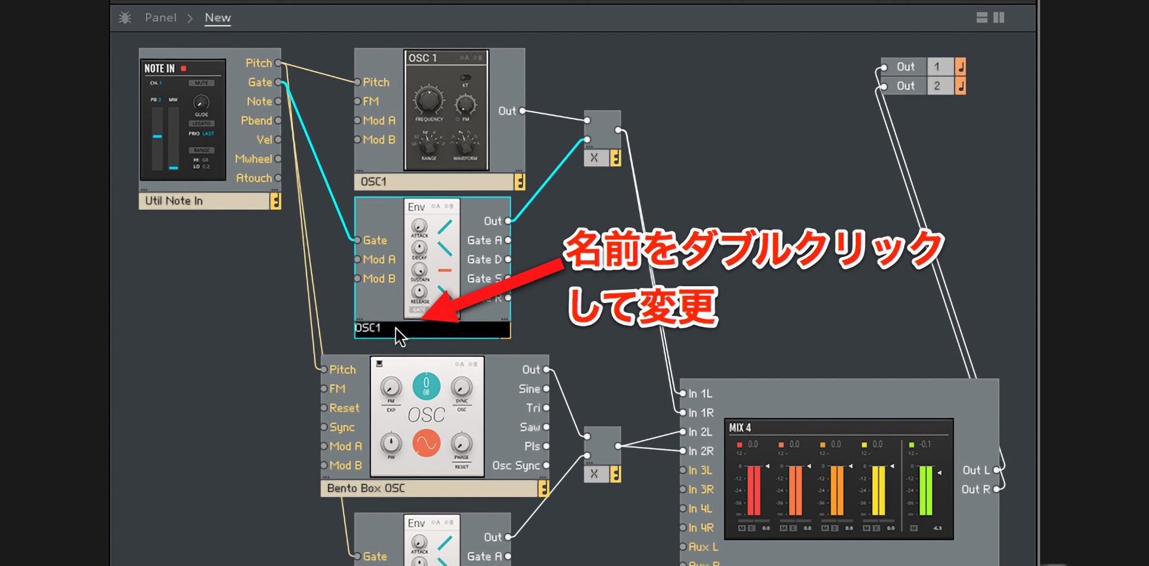Mute channel 2 in the MIX 4 mixer
The width and height of the screenshot is (1149, 566).
pos(784,528)
